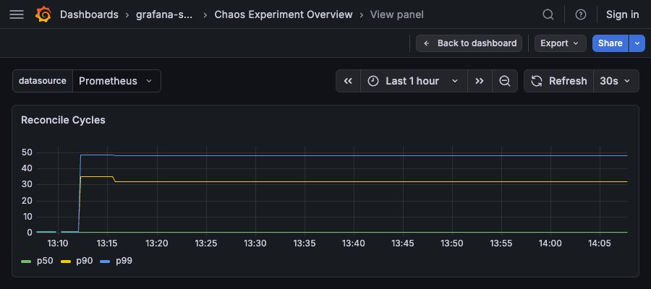The image size is (651, 289).
Task: Open the Export menu
Action: (561, 43)
